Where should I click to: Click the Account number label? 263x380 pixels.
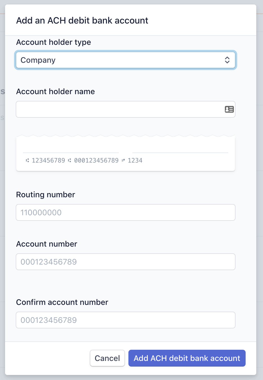47,244
